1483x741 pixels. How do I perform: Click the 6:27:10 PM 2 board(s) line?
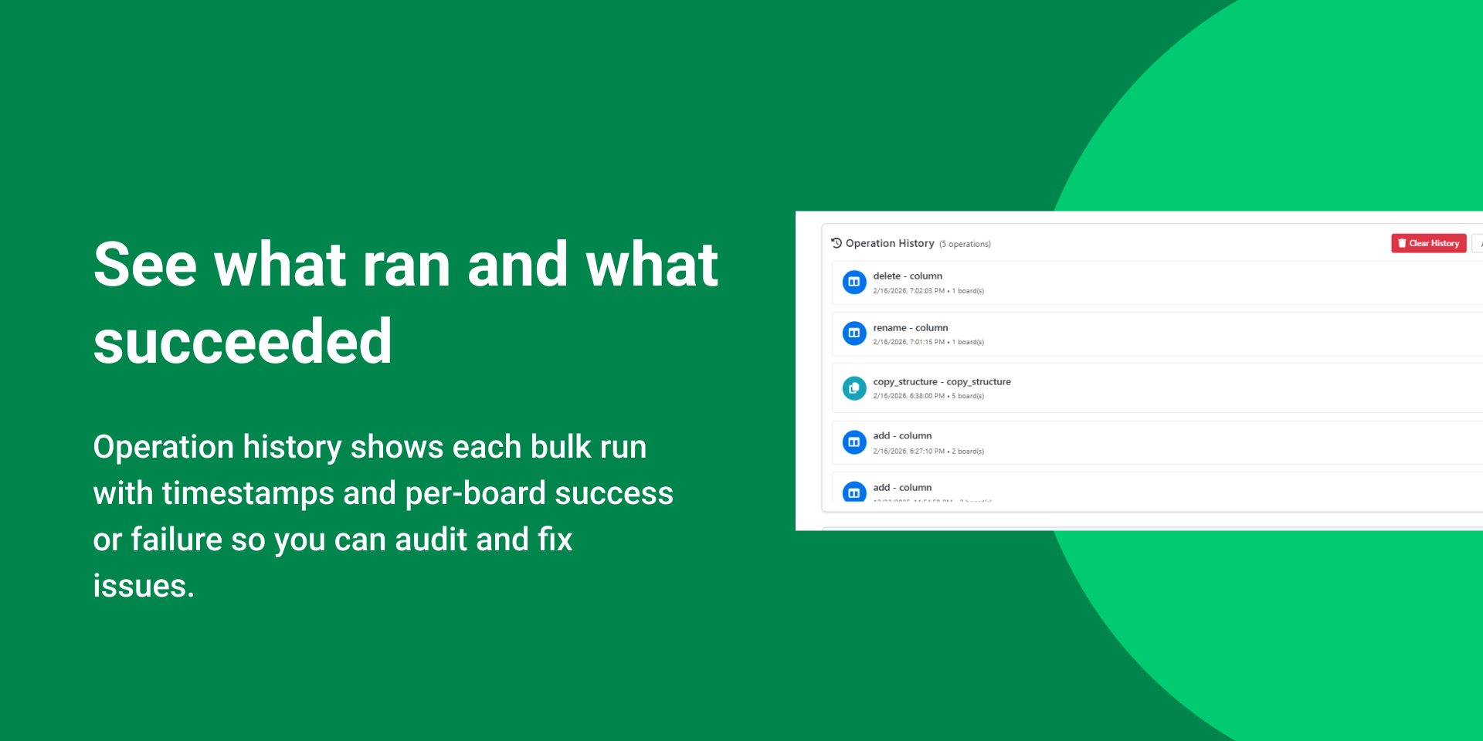point(928,452)
